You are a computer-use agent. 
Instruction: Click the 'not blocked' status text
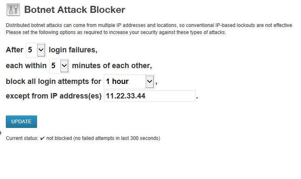click(x=59, y=138)
